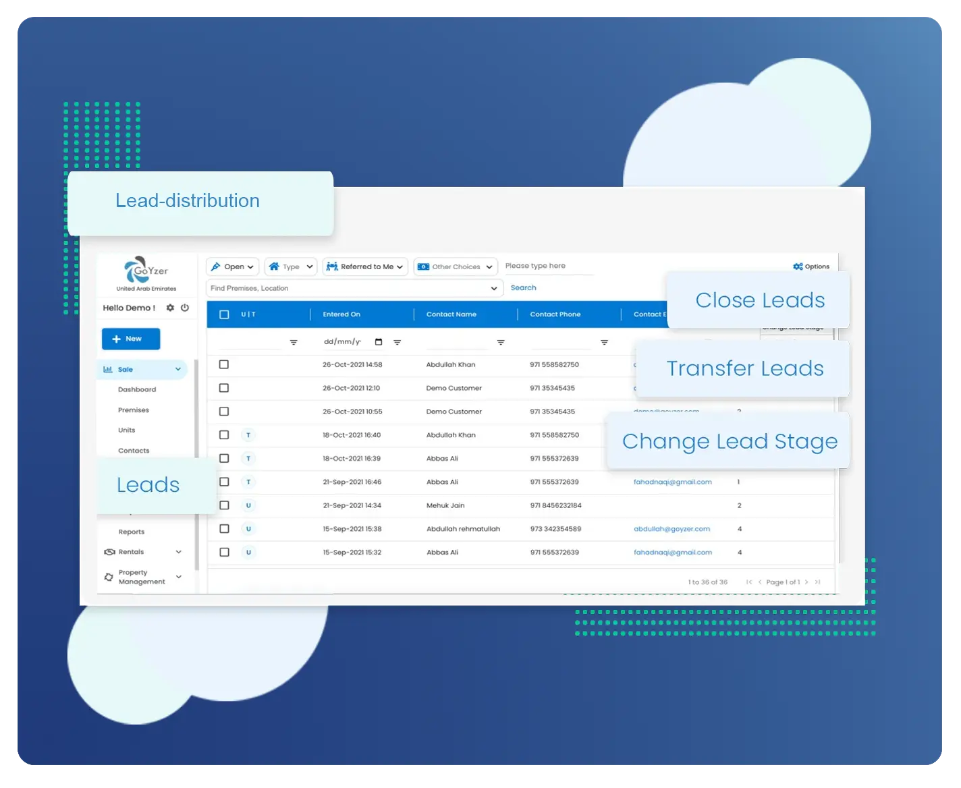Image resolution: width=961 pixels, height=788 pixels.
Task: Open the Open status dropdown
Action: click(x=232, y=266)
